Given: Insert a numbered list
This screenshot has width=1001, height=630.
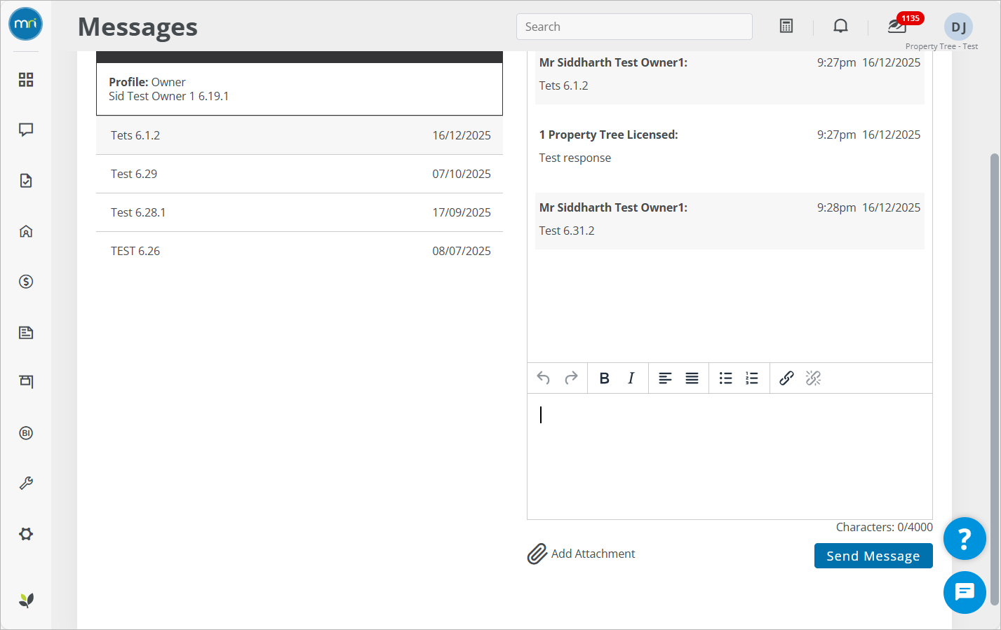Looking at the screenshot, I should pyautogui.click(x=752, y=378).
